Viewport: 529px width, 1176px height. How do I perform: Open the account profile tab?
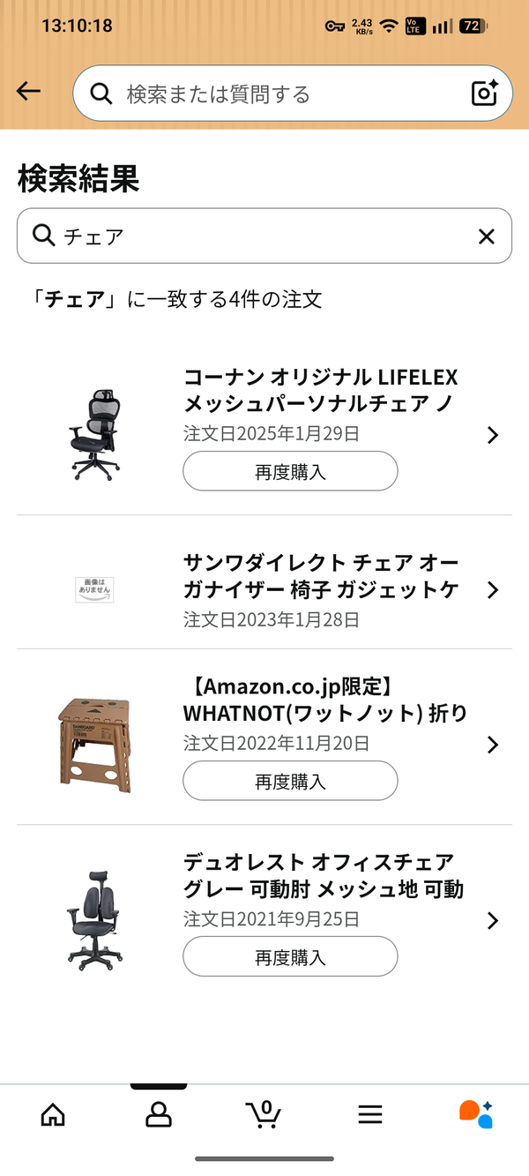click(x=159, y=1115)
